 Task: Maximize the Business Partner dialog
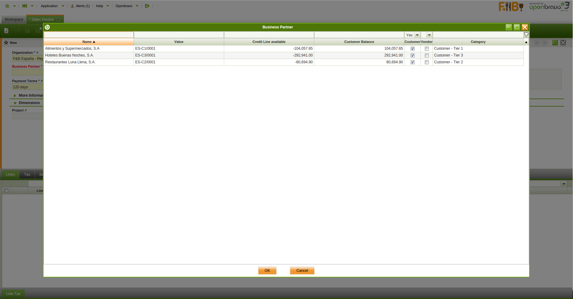click(x=517, y=27)
